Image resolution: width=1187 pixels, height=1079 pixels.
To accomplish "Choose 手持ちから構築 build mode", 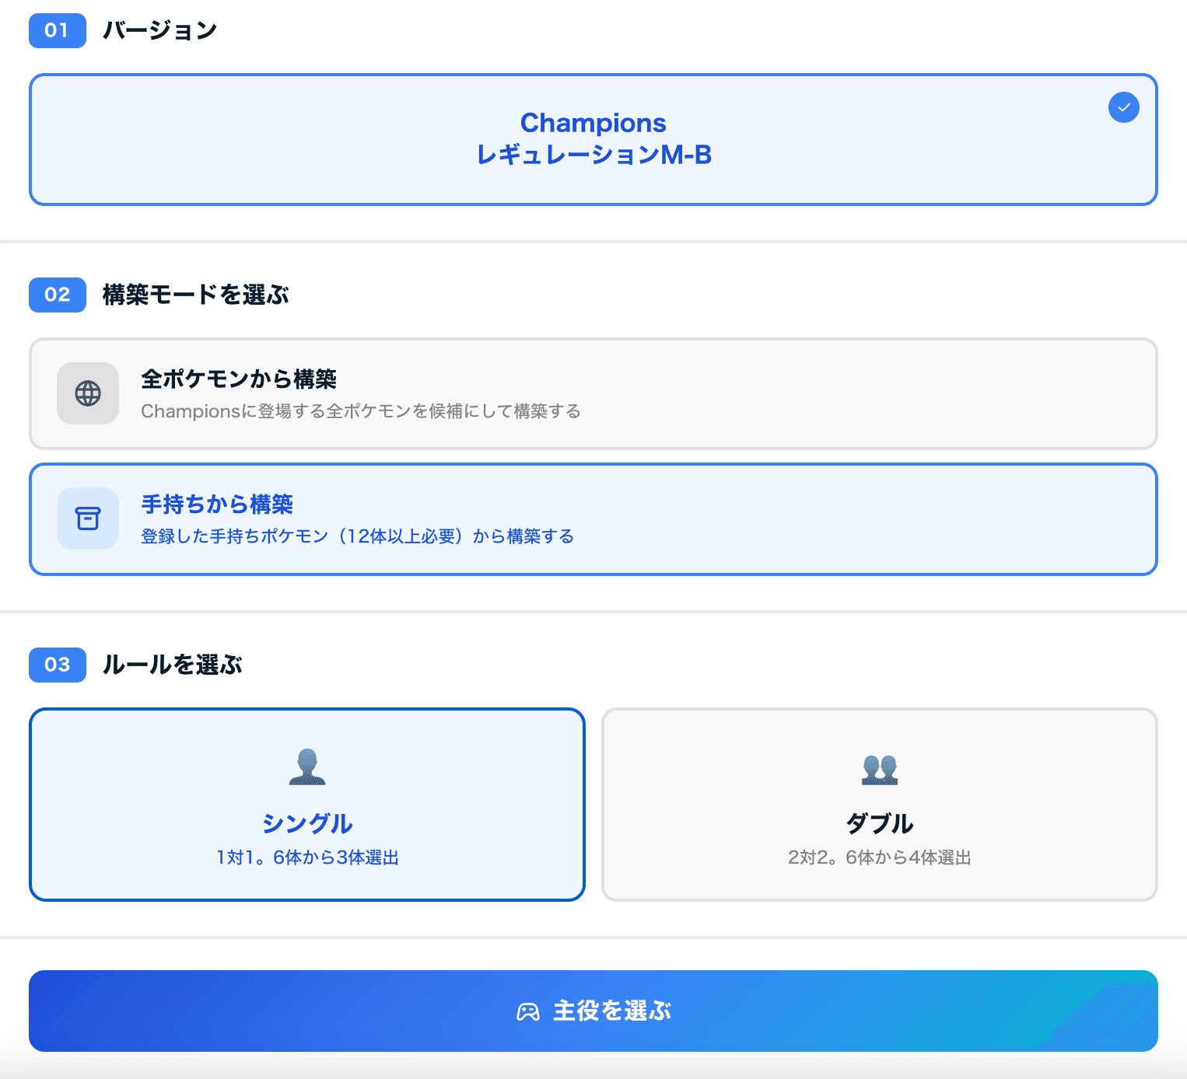I will (x=593, y=519).
